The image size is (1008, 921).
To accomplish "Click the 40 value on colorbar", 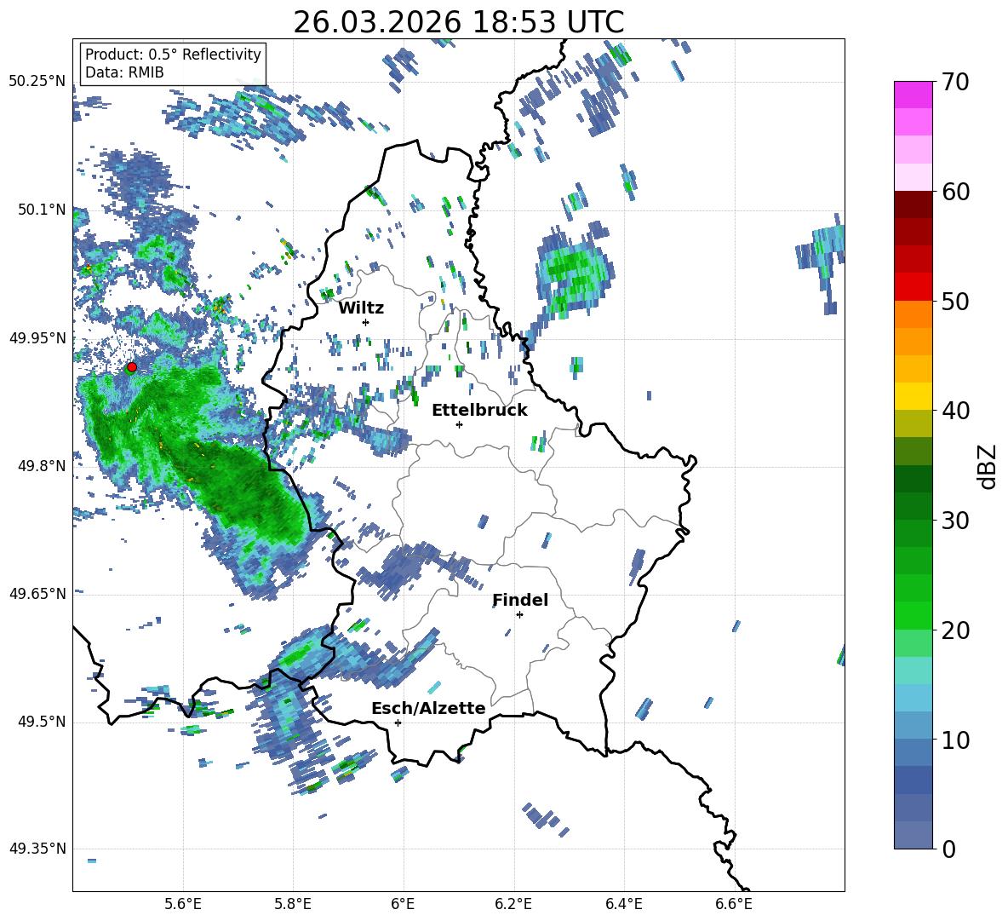I will (955, 411).
